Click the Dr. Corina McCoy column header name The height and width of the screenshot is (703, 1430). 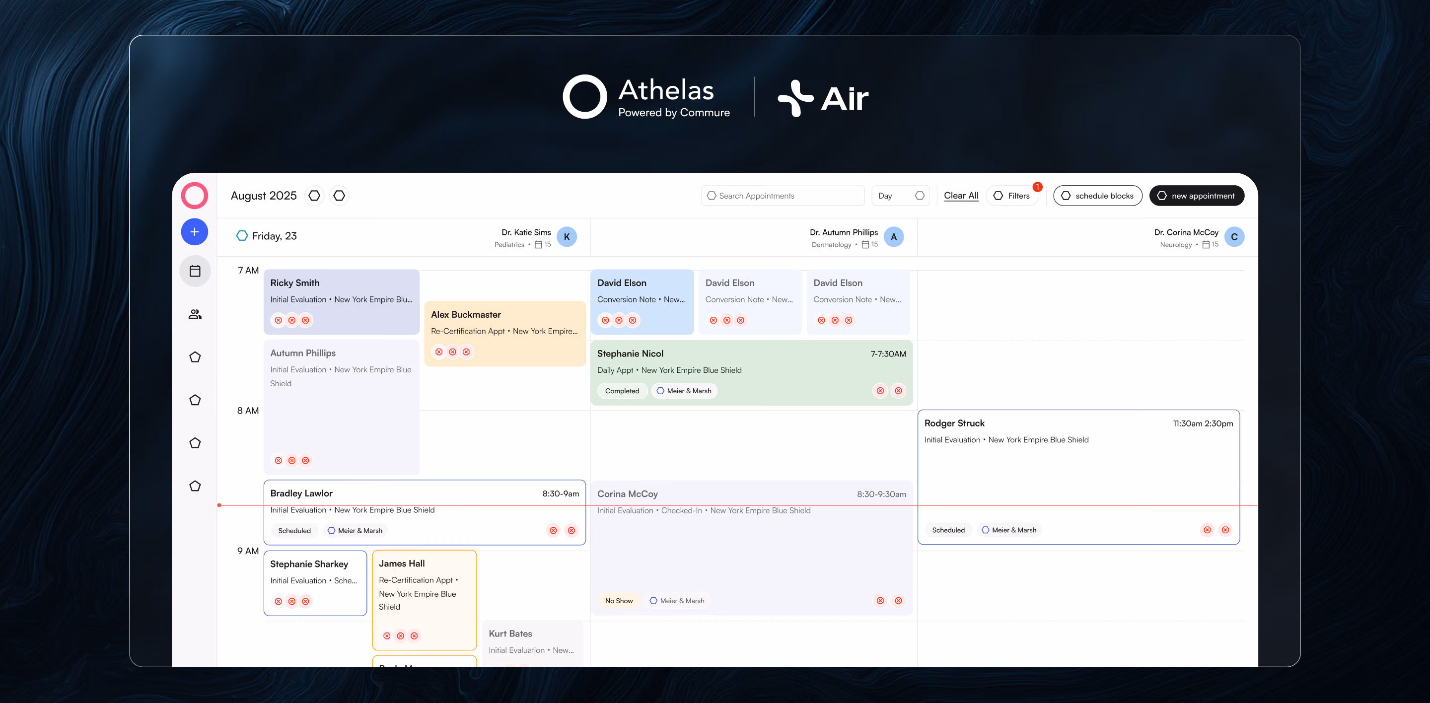click(1186, 232)
